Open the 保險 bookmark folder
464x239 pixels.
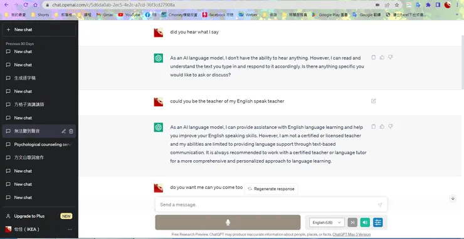[x=270, y=15]
